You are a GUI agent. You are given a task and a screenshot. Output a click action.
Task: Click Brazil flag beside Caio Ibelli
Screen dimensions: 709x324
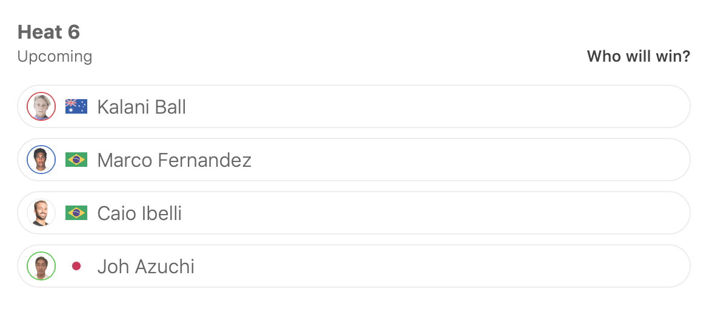[x=76, y=213]
